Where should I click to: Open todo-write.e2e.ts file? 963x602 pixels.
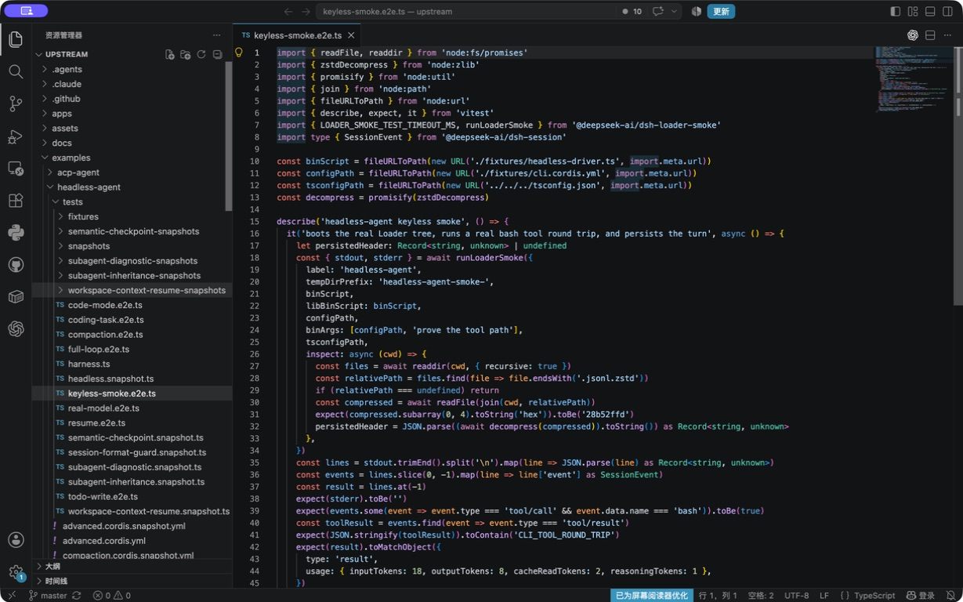[103, 496]
